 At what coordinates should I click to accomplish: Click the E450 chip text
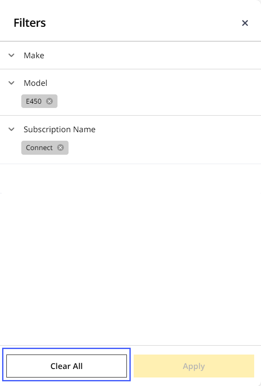(x=34, y=101)
